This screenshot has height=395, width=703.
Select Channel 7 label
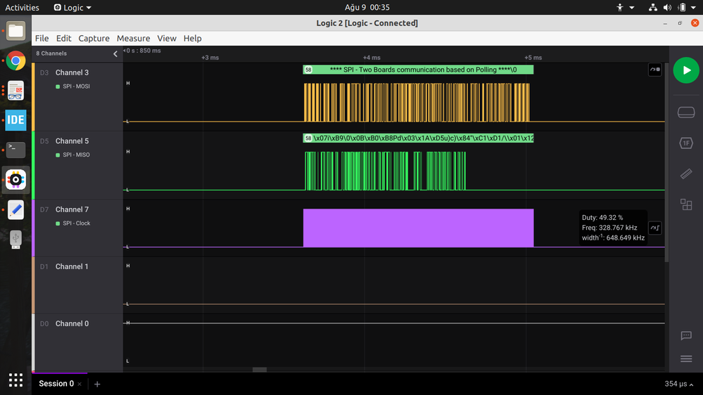coord(72,209)
